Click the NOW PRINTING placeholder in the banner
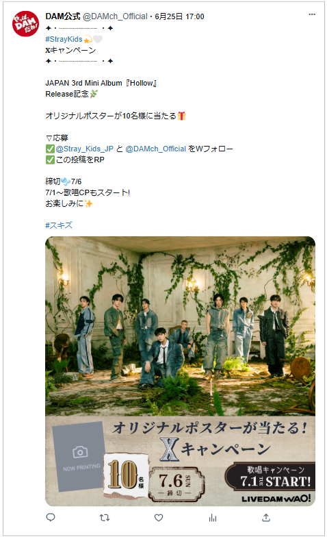 (x=79, y=456)
